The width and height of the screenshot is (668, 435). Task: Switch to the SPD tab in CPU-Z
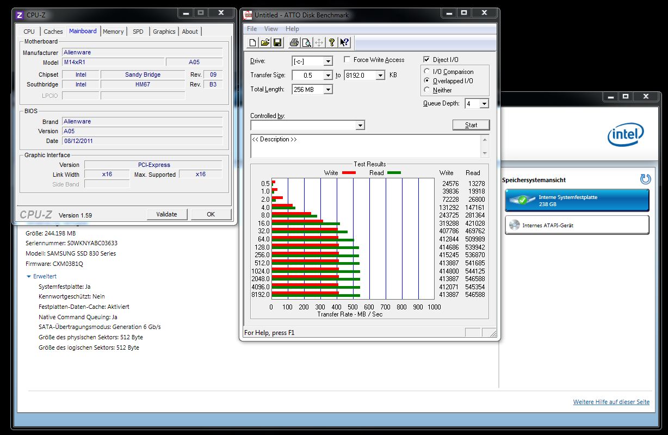(138, 32)
